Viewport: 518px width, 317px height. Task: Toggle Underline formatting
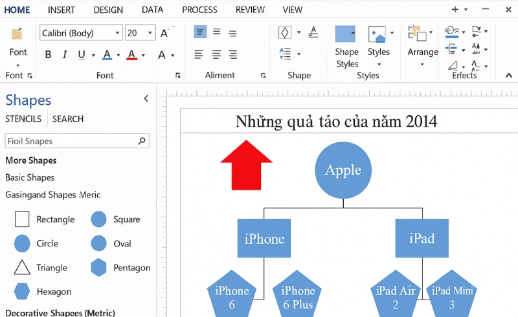tap(82, 54)
